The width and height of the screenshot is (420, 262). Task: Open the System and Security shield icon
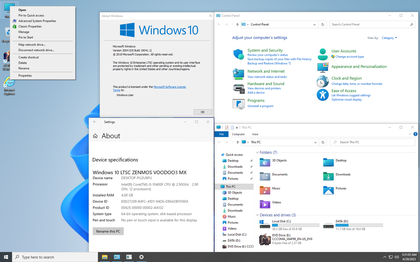coord(239,54)
